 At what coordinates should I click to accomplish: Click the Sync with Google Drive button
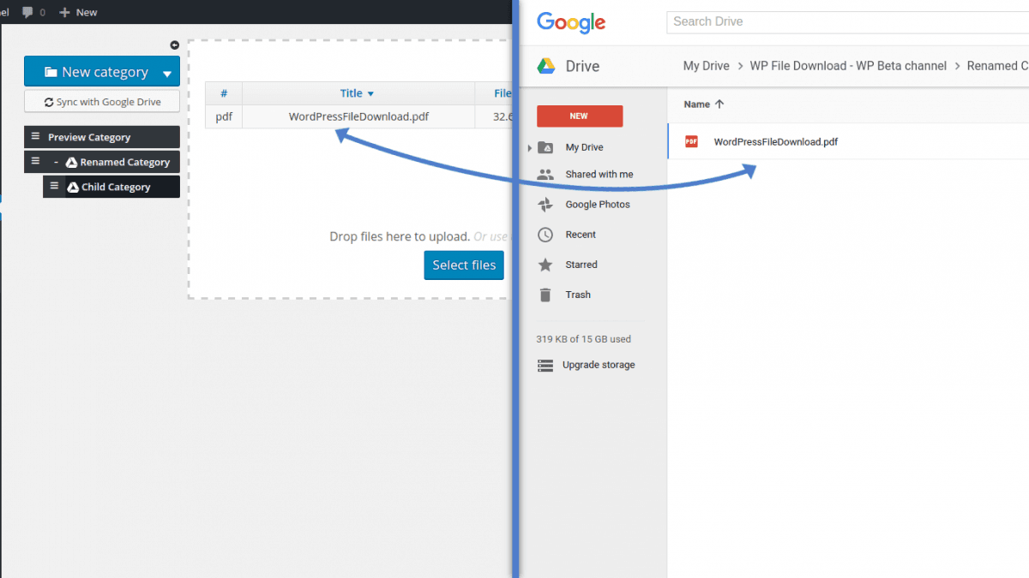(102, 102)
